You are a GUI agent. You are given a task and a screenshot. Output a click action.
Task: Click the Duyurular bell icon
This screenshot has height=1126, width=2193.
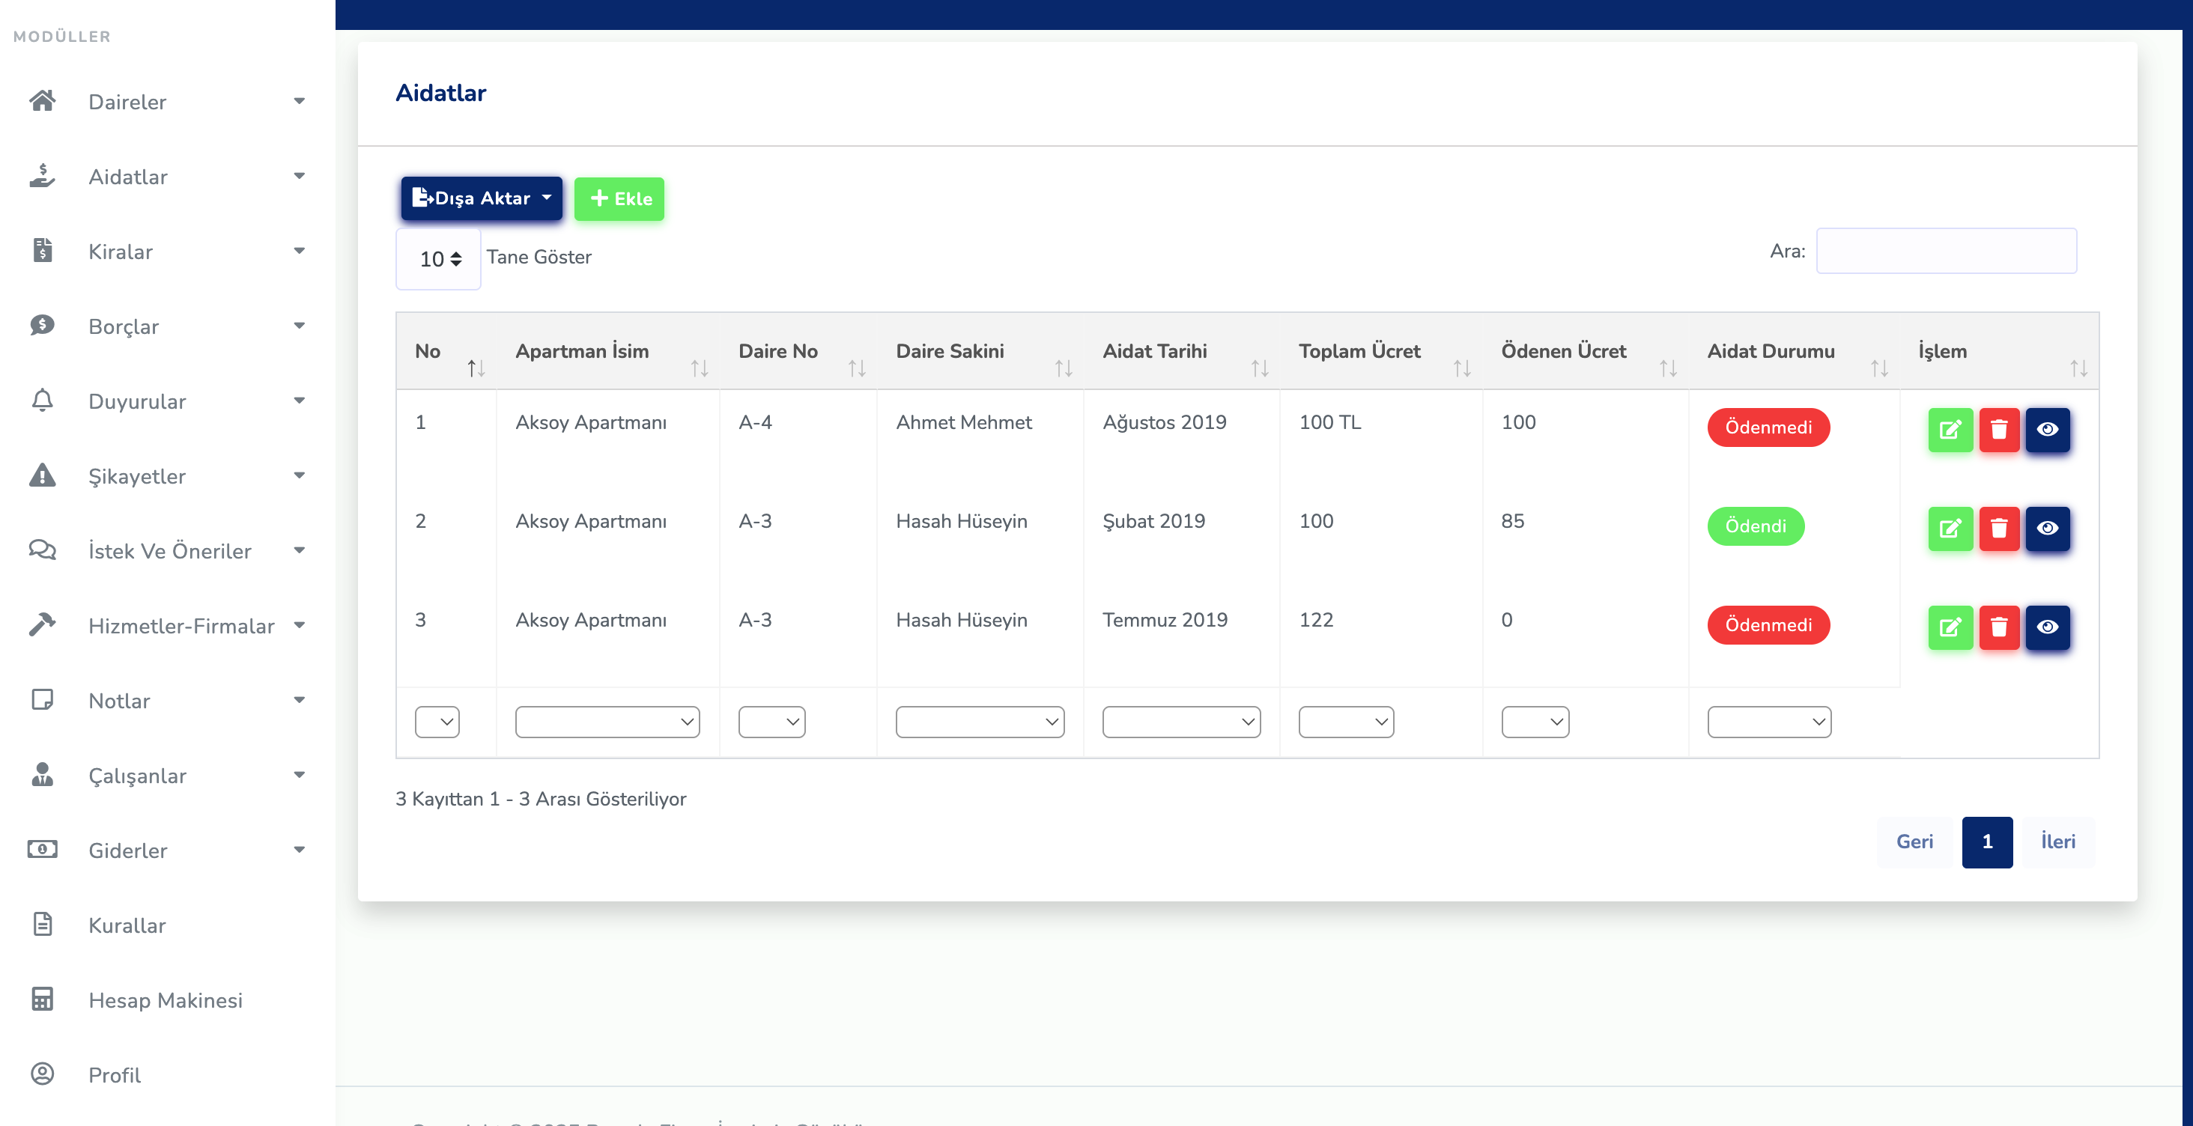42,401
